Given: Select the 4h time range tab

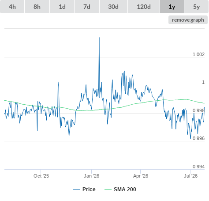Looking at the screenshot, I should (x=12, y=7).
